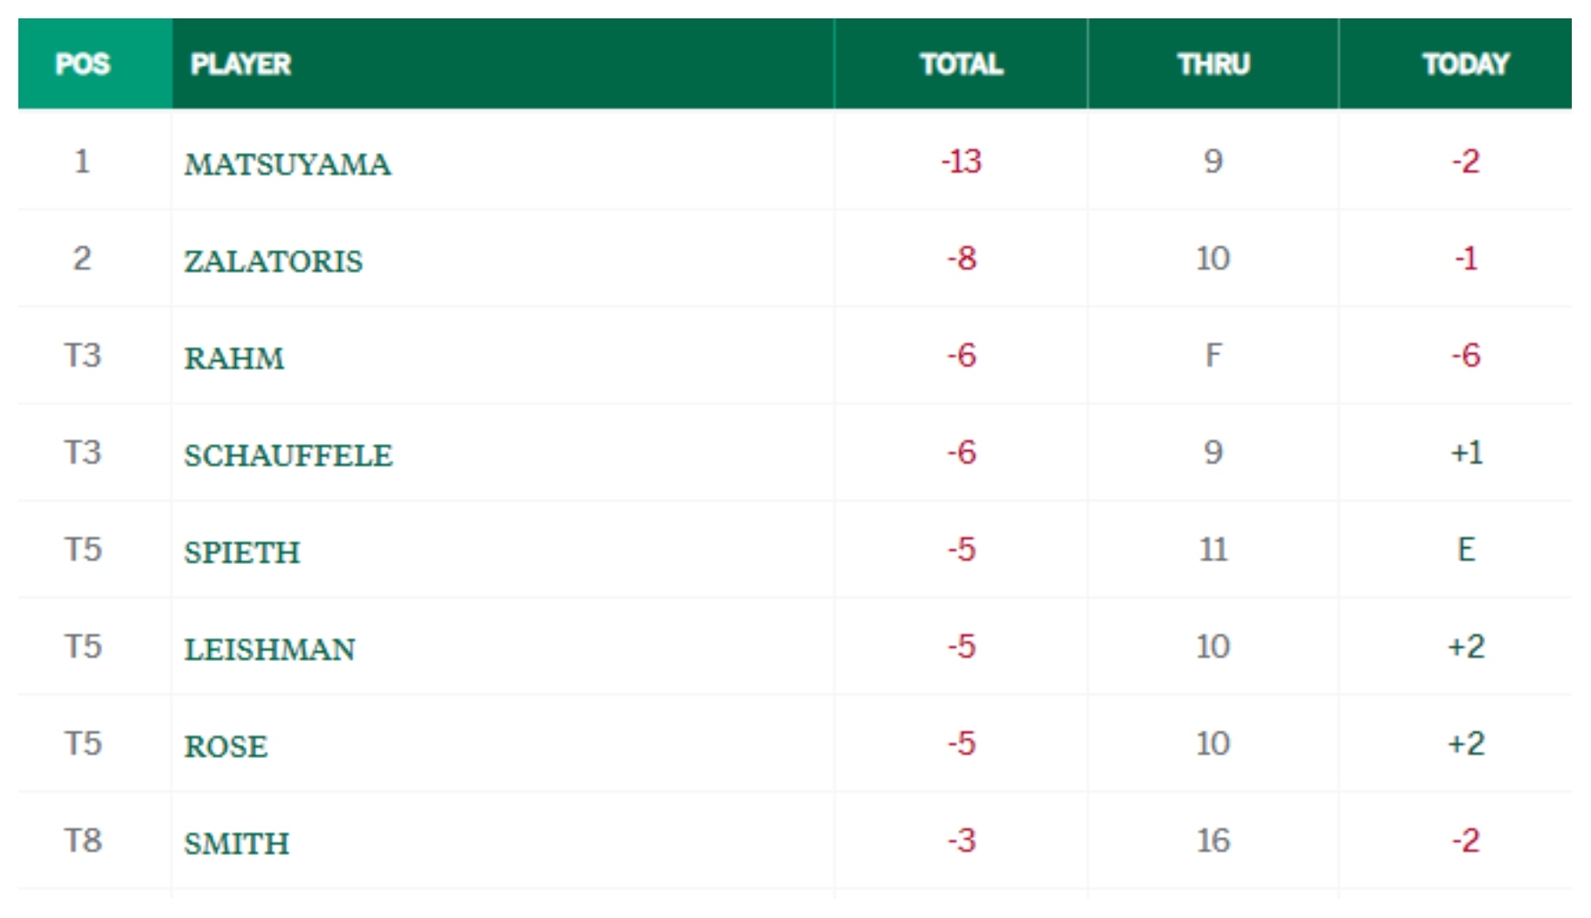Click Spieth's TODAY score E

[1466, 550]
